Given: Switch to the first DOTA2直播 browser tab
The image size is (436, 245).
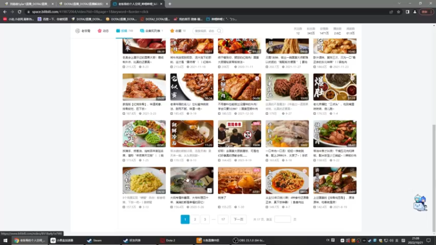Looking at the screenshot, I should coord(28,4).
